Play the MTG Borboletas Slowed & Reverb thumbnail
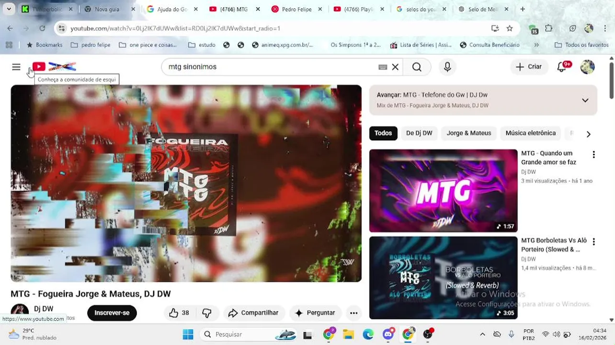The width and height of the screenshot is (615, 345). [443, 278]
